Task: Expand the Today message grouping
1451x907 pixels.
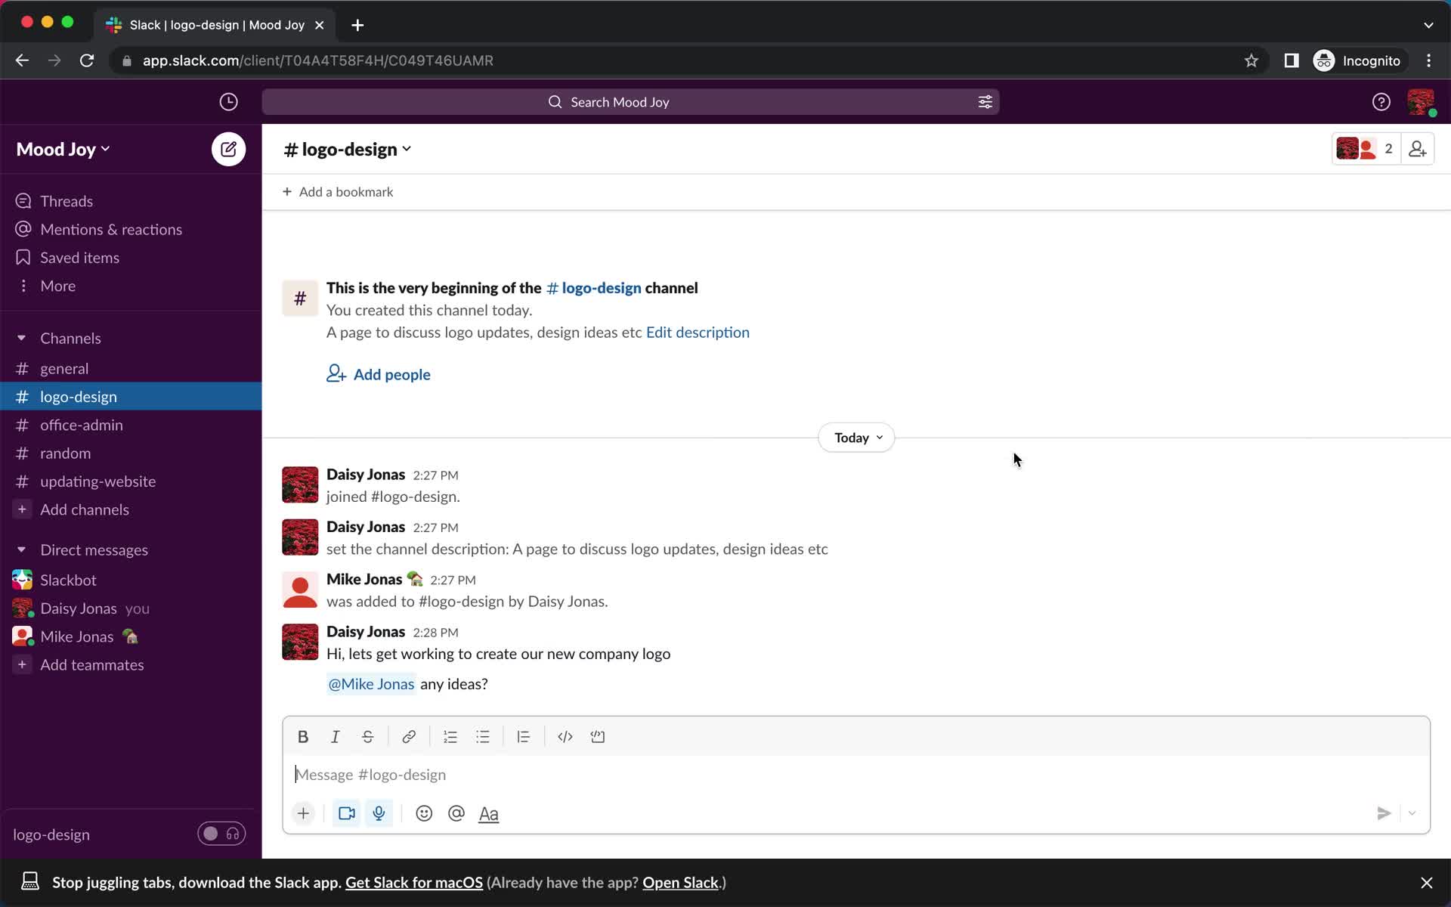Action: (x=855, y=437)
